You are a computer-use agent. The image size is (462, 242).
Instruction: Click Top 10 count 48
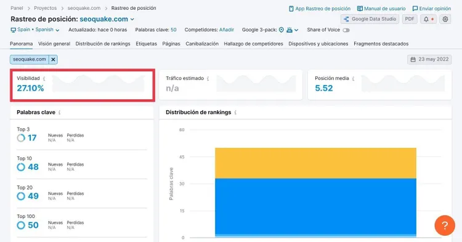[33, 167]
